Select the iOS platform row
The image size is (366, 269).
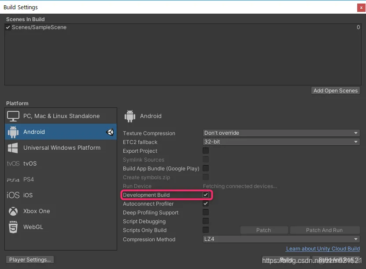coord(61,195)
